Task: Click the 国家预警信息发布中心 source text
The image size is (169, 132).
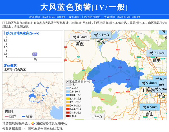Action: [x=51, y=124]
